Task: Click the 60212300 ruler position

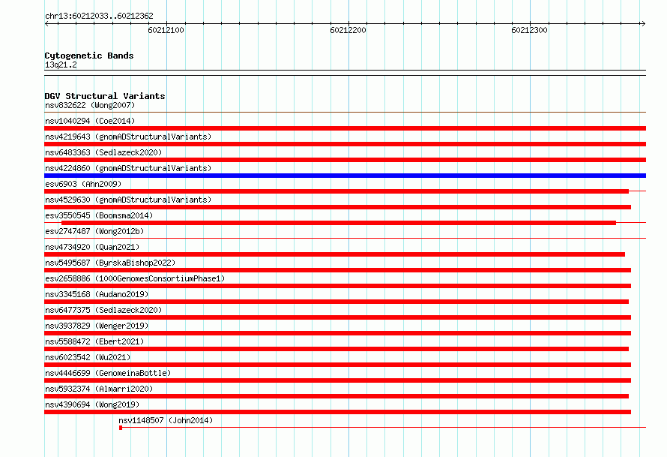Action: pos(530,30)
